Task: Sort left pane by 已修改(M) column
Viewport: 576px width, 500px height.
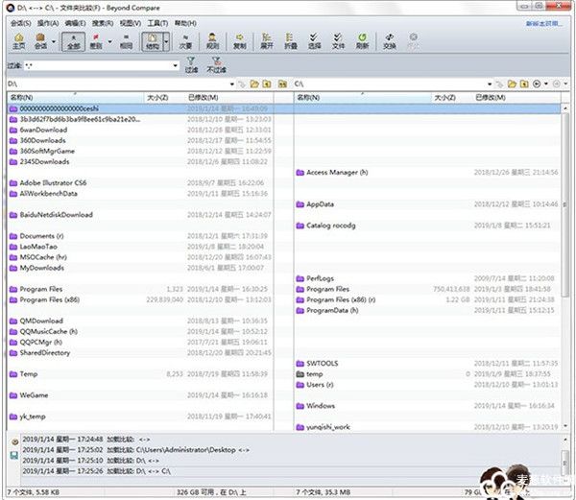Action: [229, 97]
